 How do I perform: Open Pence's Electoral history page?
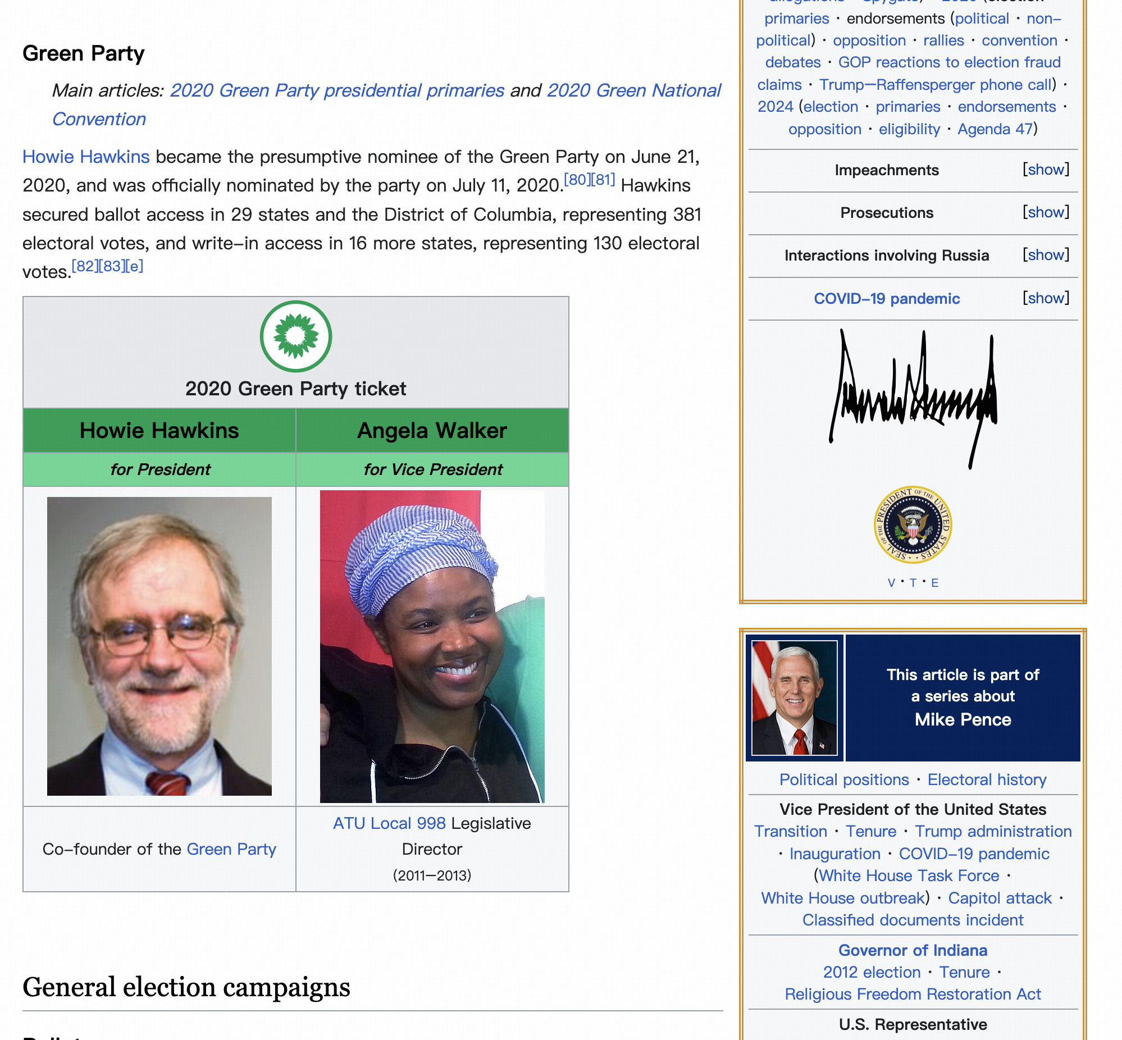click(987, 779)
